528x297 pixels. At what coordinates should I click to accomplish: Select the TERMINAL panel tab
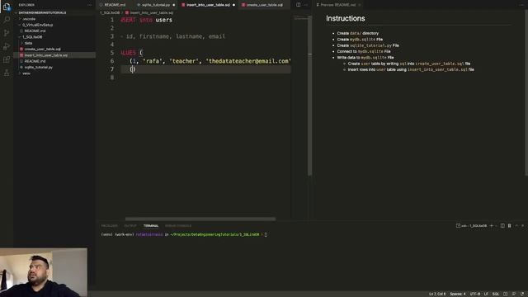click(x=150, y=225)
